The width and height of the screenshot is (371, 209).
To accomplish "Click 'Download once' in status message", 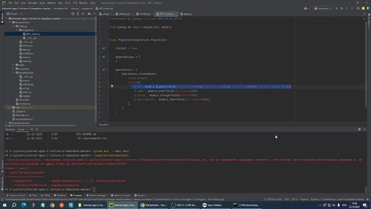I will (x=163, y=200).
